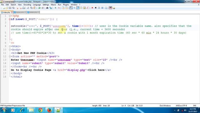This screenshot has height=113, width=200.
Task: Undo the last edit with the green arrow
Action: 39,8
